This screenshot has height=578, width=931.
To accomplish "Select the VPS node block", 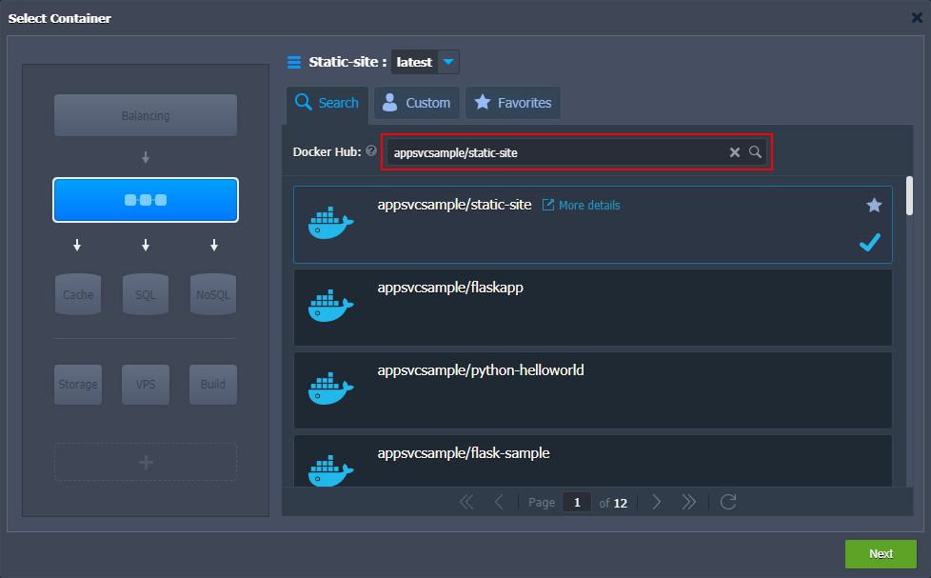I will pyautogui.click(x=146, y=385).
